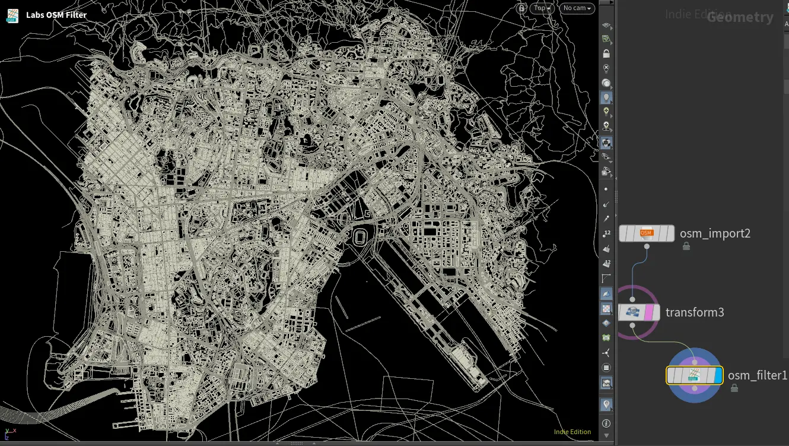Click the Labs OSM Filter operator icon
The image size is (789, 446).
click(12, 15)
